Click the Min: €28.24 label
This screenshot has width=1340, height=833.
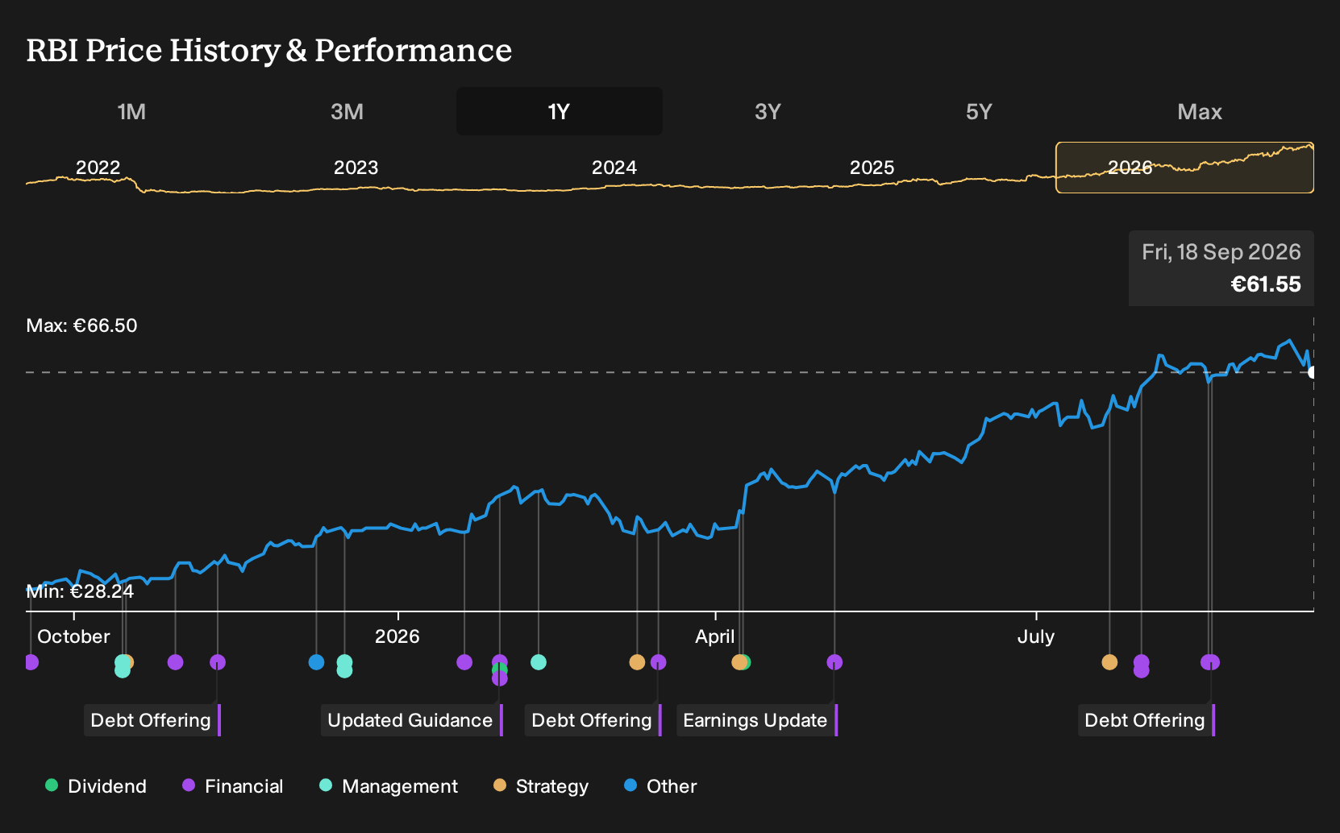pyautogui.click(x=80, y=591)
